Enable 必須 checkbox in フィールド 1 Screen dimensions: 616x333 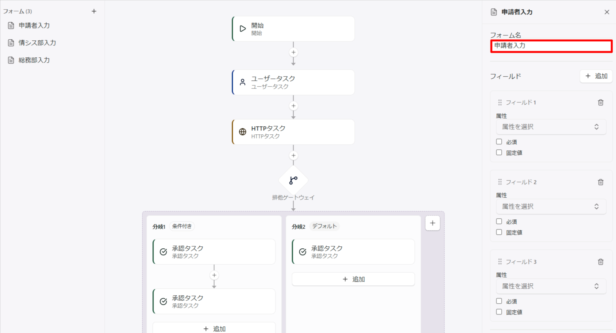499,142
